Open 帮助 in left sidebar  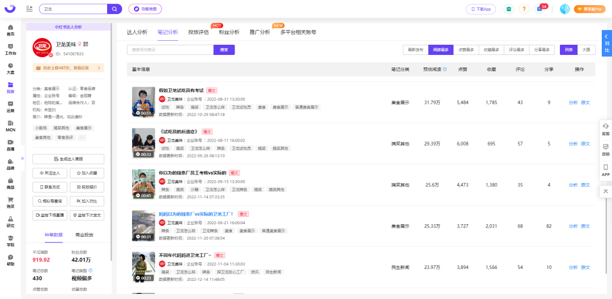coord(11,259)
